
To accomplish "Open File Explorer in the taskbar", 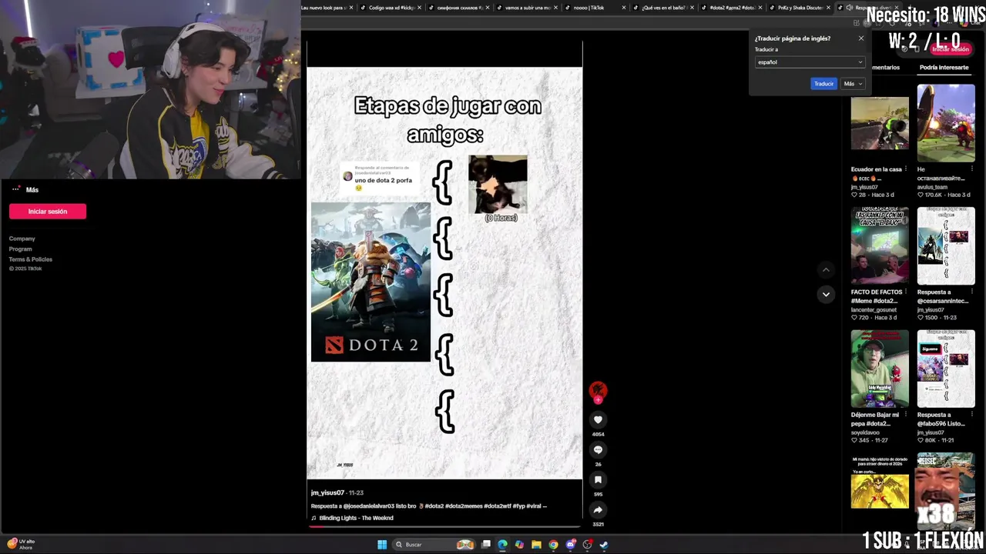I will tap(536, 545).
